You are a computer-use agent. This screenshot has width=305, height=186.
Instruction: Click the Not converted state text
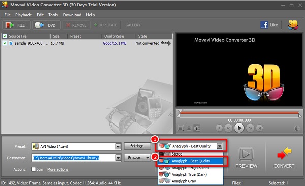(x=147, y=43)
